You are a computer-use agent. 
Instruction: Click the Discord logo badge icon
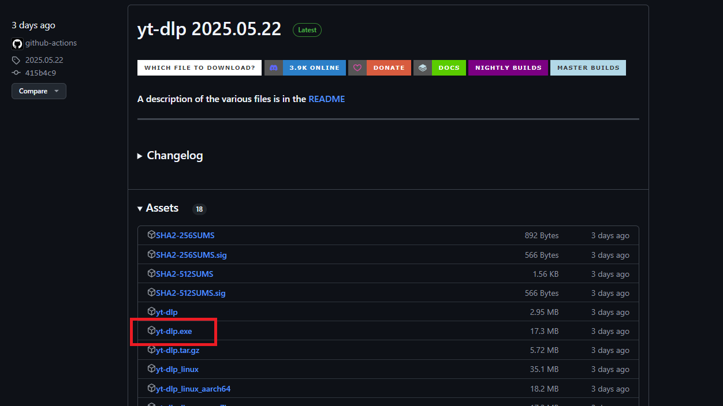[274, 68]
